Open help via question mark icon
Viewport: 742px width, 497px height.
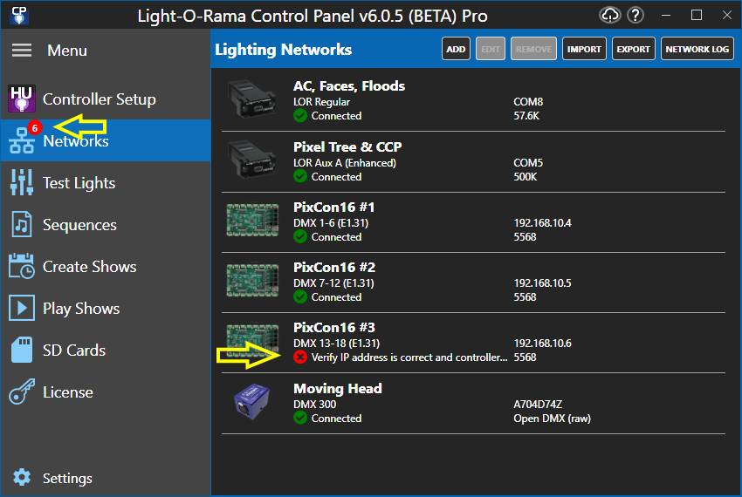coord(636,16)
